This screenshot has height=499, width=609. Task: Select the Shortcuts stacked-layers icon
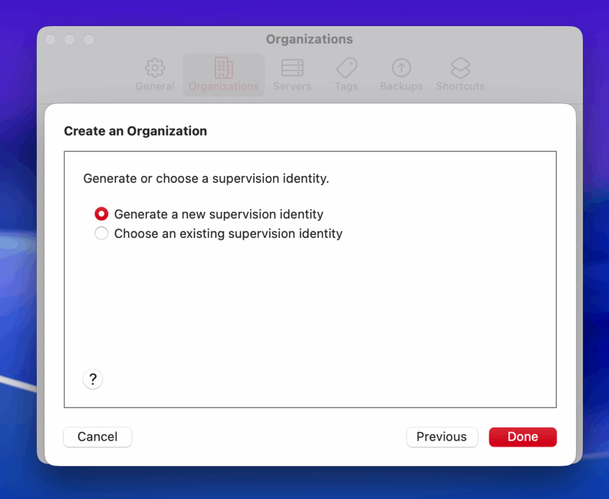click(x=460, y=68)
